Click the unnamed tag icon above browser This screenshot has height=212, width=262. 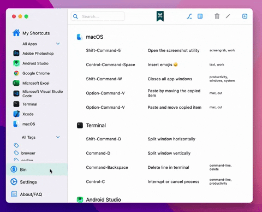16,145
